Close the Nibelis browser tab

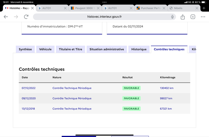[197, 8]
